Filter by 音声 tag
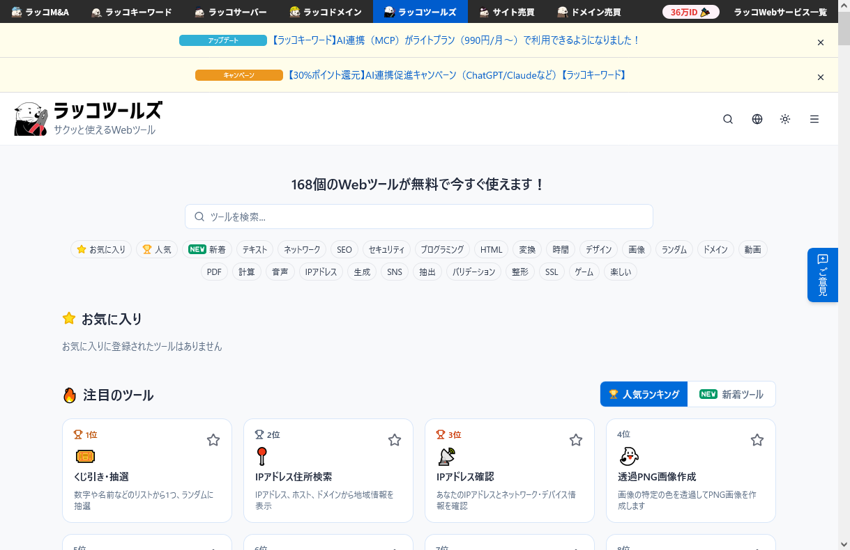This screenshot has width=850, height=550. pyautogui.click(x=280, y=272)
